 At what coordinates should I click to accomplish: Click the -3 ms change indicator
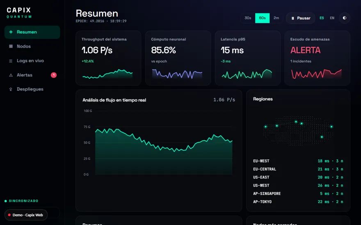(x=226, y=61)
